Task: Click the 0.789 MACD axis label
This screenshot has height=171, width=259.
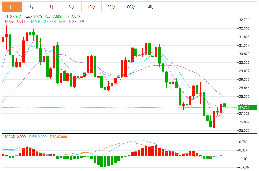Action: pyautogui.click(x=243, y=142)
